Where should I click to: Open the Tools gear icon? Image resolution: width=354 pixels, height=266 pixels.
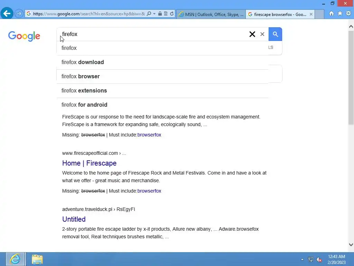[348, 14]
